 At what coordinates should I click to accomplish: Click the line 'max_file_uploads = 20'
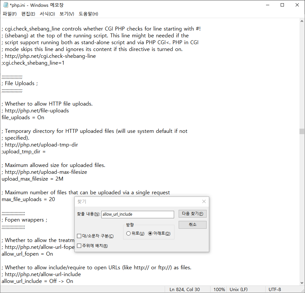click(28, 199)
